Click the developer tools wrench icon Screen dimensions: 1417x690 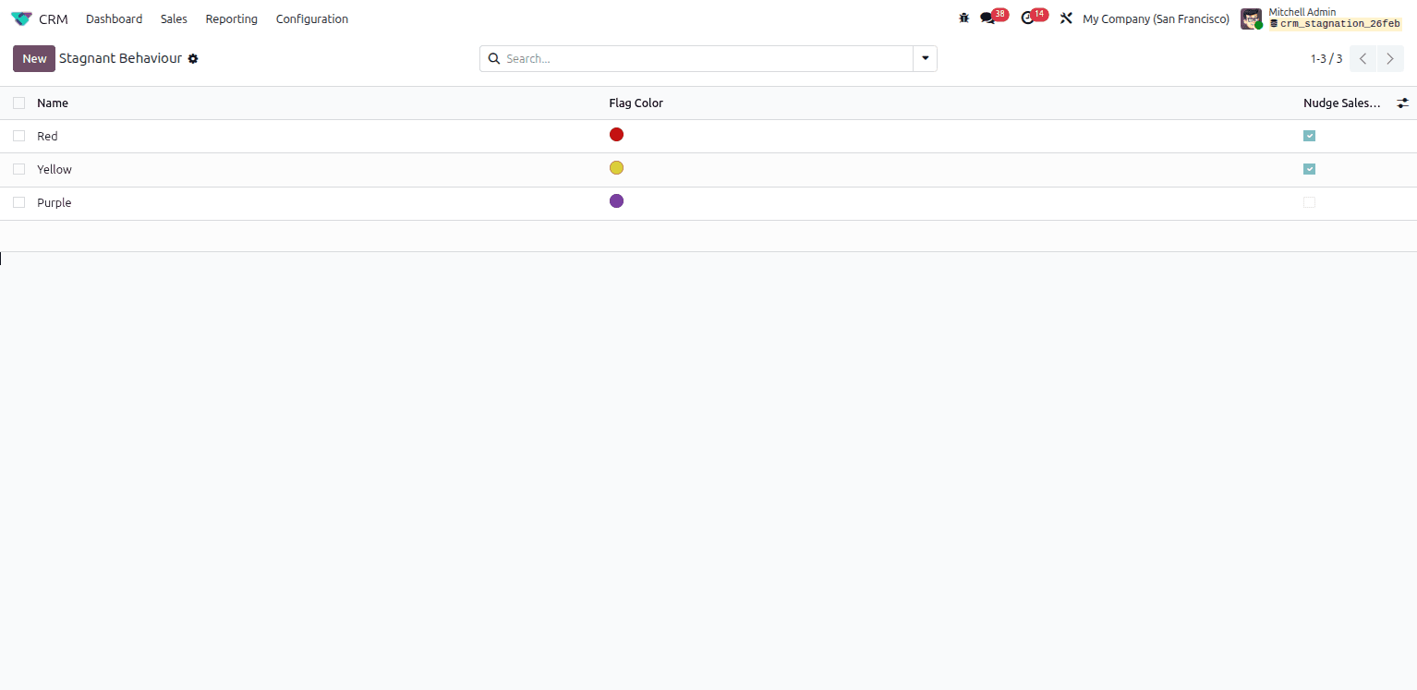(x=1066, y=18)
